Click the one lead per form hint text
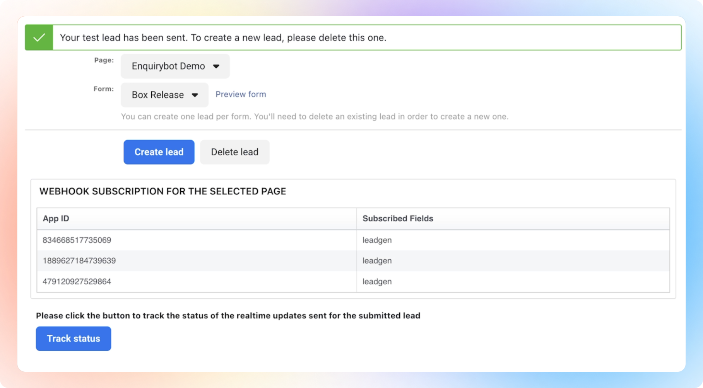Image resolution: width=703 pixels, height=388 pixels. coord(315,117)
